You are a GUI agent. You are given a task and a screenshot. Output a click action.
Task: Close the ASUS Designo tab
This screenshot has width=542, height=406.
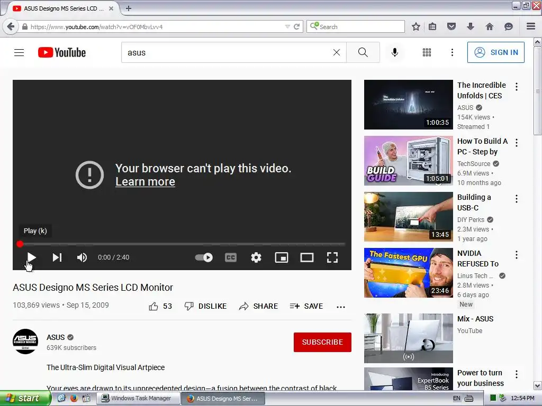111,8
